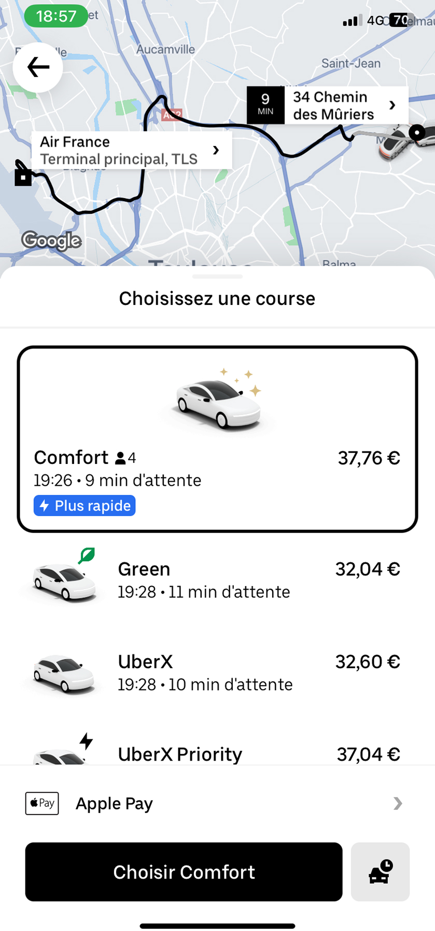This screenshot has height=931, width=435.
Task: Tap the Apple Pay logo icon
Action: point(42,803)
